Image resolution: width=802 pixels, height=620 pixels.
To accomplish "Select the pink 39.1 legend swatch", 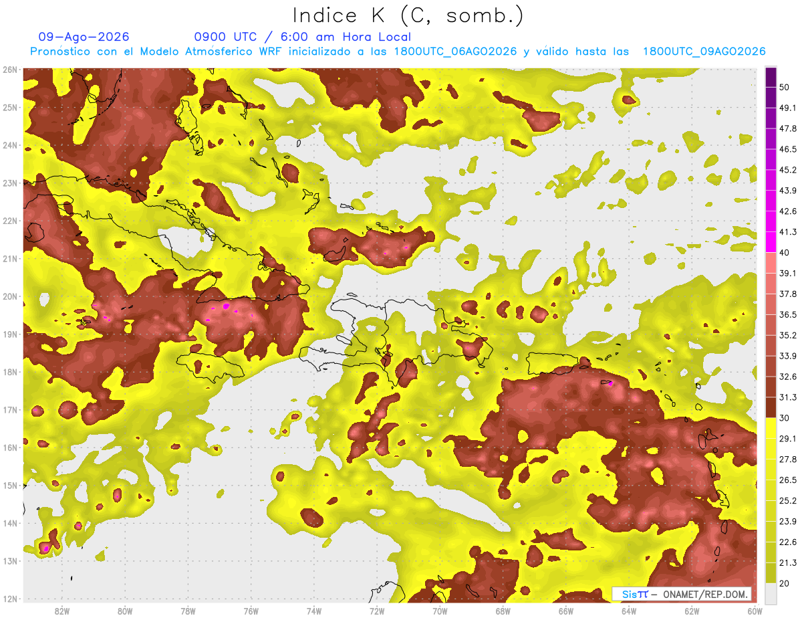I will [x=770, y=263].
